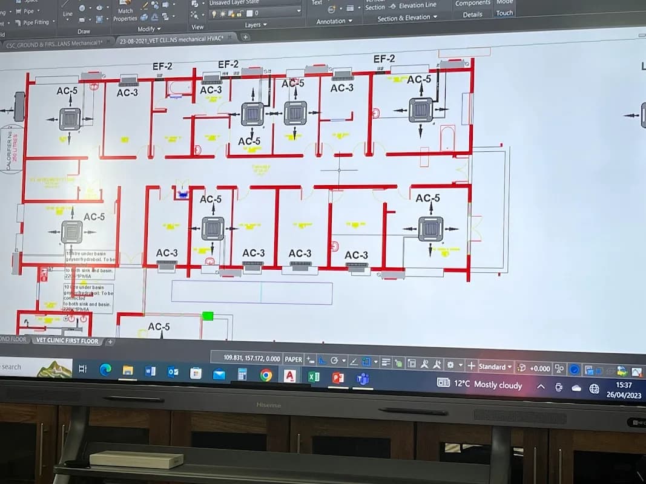The height and width of the screenshot is (484, 646).
Task: Toggle the layer lock padlock icon
Action: tap(239, 14)
